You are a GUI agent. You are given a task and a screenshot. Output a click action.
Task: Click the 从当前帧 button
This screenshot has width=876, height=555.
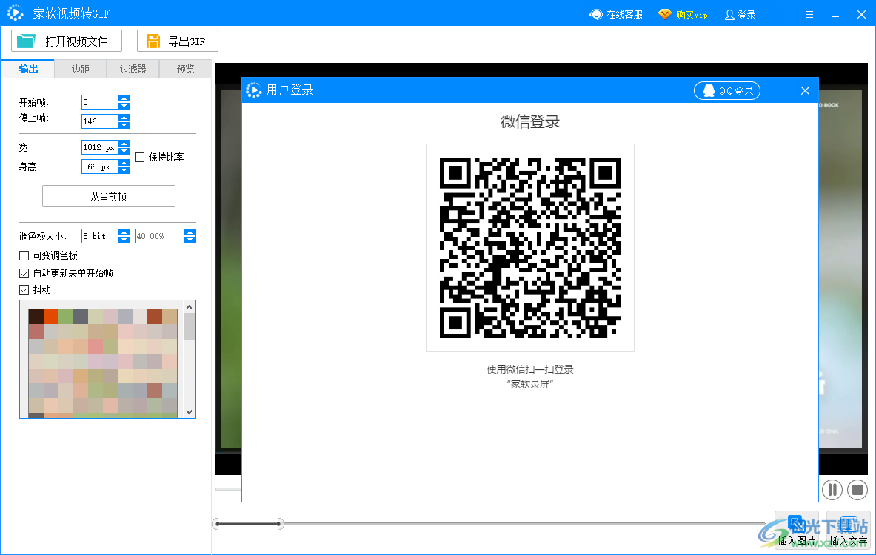109,196
